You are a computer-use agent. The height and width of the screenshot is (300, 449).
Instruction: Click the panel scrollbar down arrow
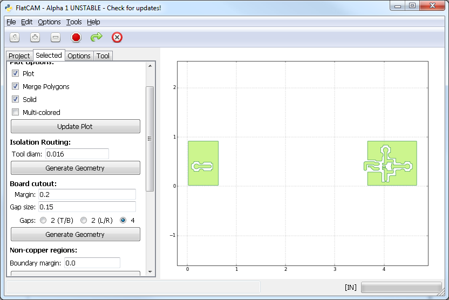pyautogui.click(x=150, y=272)
